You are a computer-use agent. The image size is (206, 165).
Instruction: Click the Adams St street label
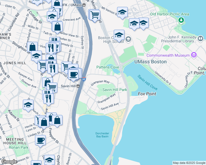[x=13, y=116]
